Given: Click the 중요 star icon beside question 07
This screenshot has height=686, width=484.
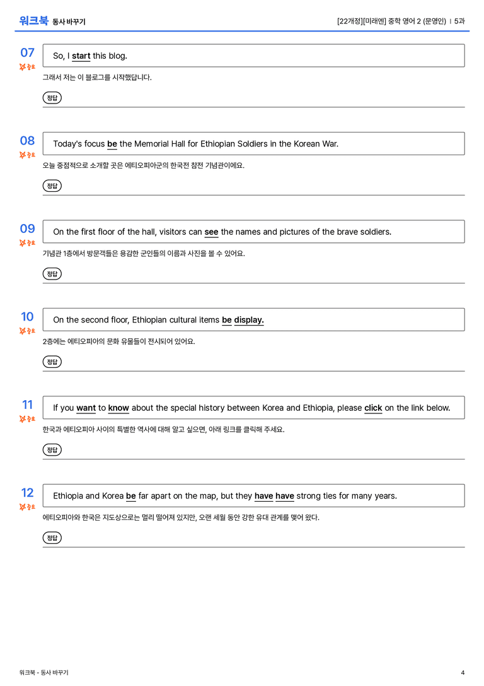Looking at the screenshot, I should pos(23,67).
